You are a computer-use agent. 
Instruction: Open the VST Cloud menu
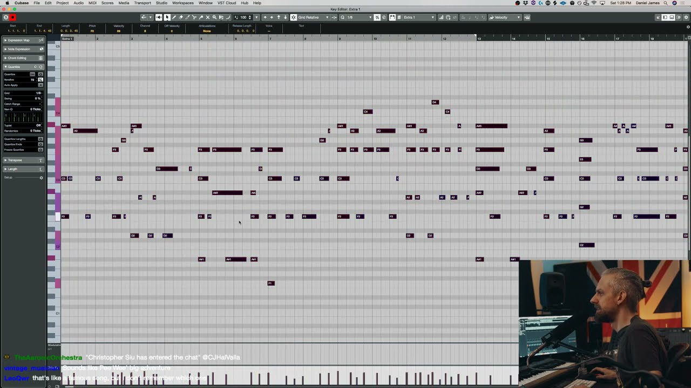[x=227, y=3]
